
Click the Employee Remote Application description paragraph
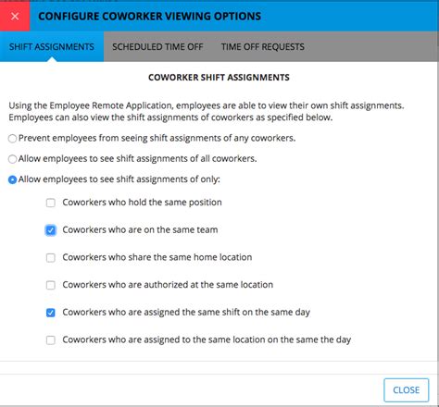[x=207, y=111]
